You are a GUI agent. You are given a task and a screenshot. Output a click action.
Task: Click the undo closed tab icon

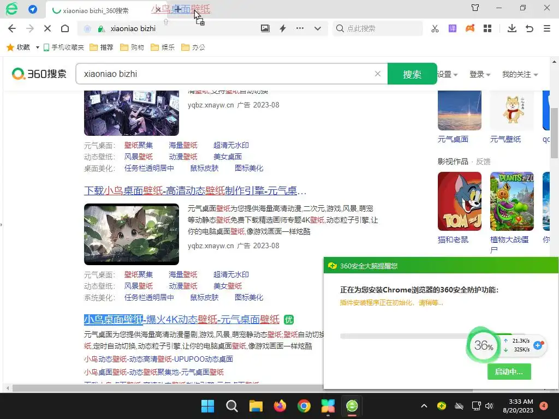[x=530, y=28]
